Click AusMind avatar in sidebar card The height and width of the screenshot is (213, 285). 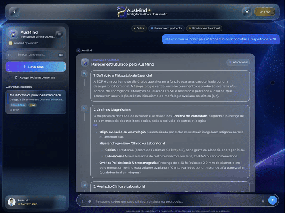tap(13, 35)
